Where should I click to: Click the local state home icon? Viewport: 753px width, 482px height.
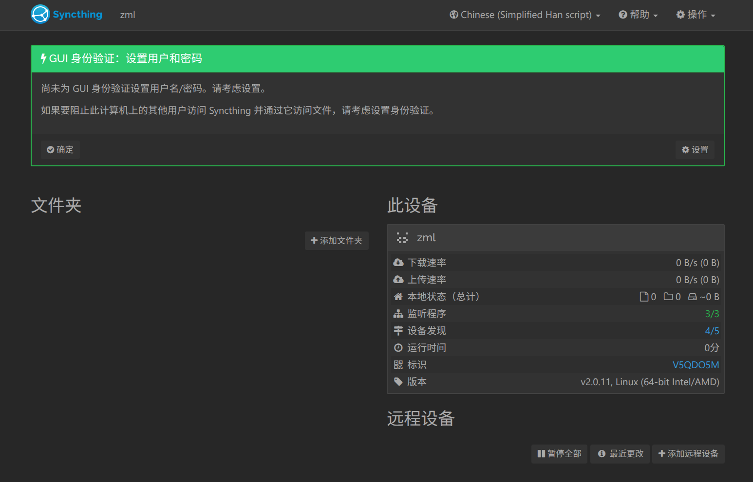pyautogui.click(x=398, y=297)
